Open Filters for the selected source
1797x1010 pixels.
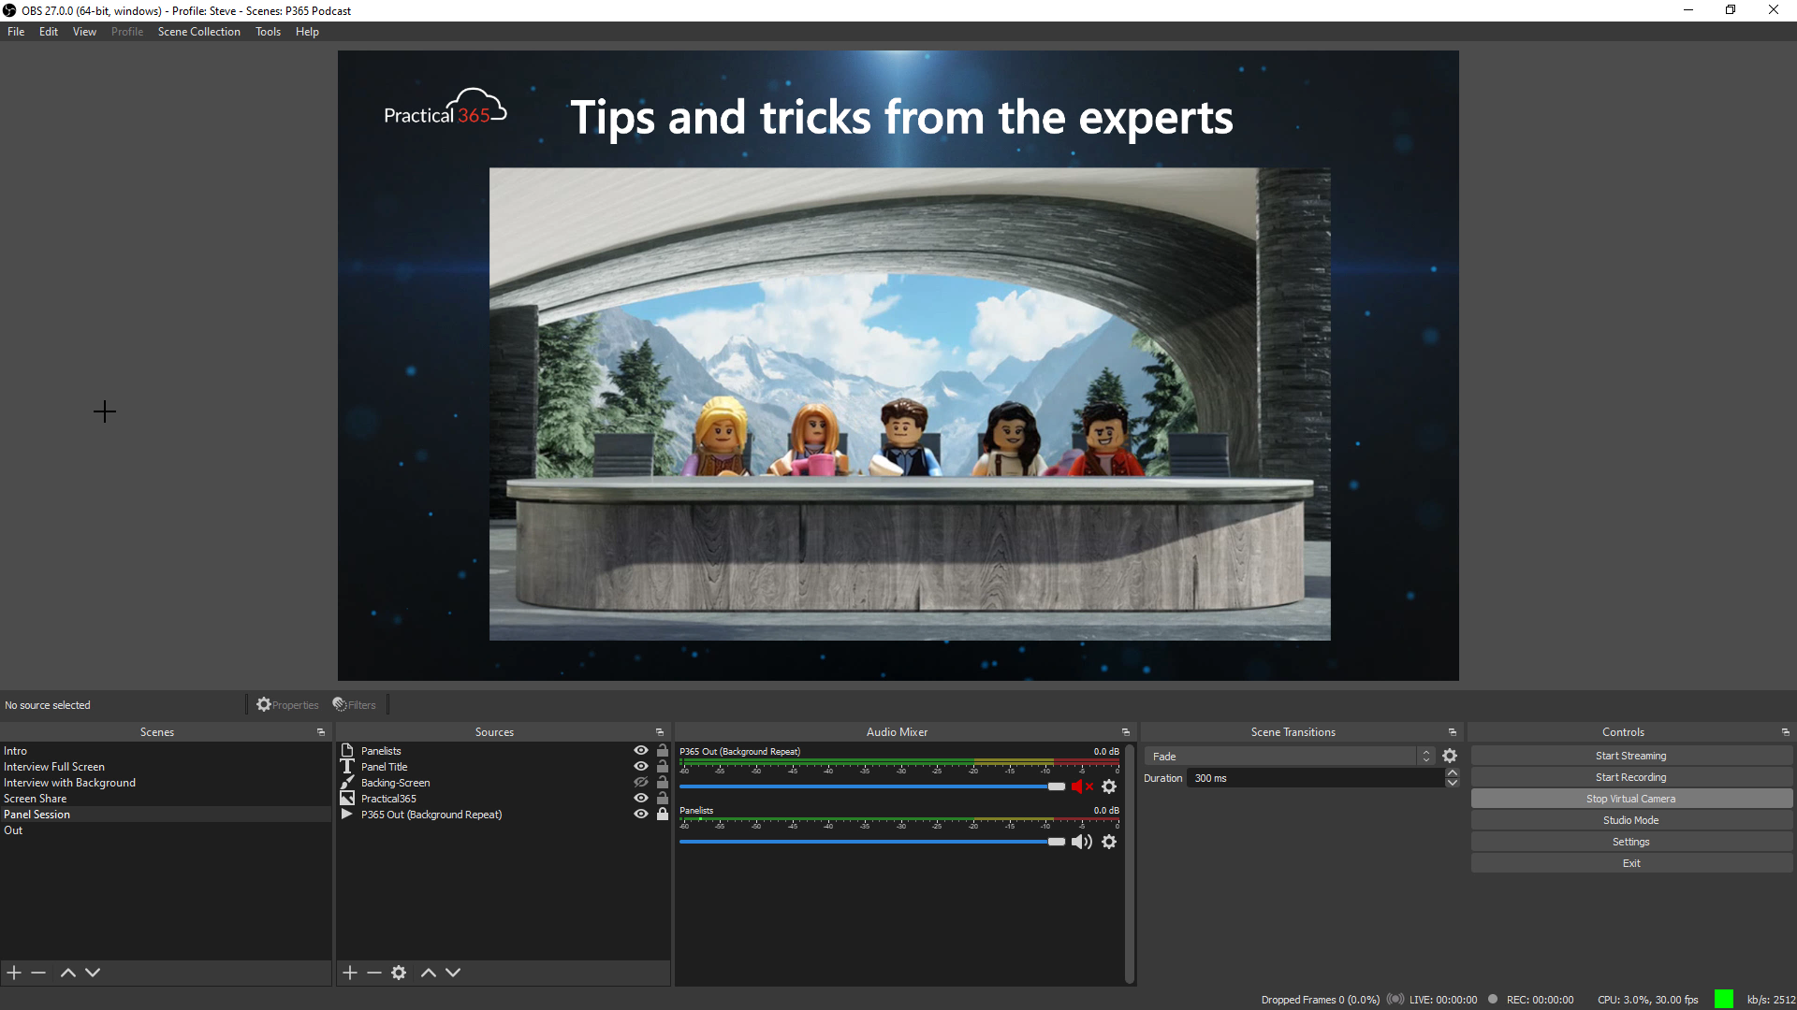tap(354, 704)
